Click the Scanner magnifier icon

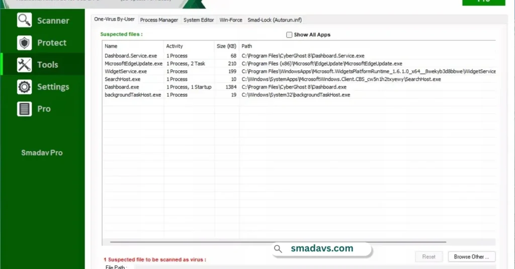click(x=24, y=20)
